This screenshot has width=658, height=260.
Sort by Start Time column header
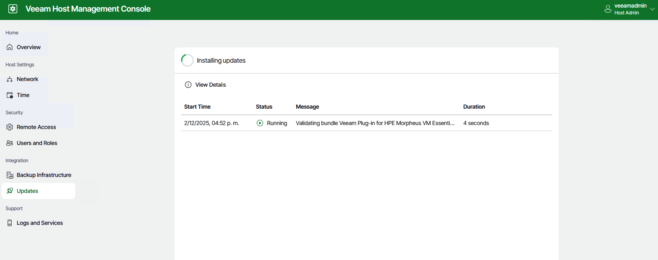[197, 107]
